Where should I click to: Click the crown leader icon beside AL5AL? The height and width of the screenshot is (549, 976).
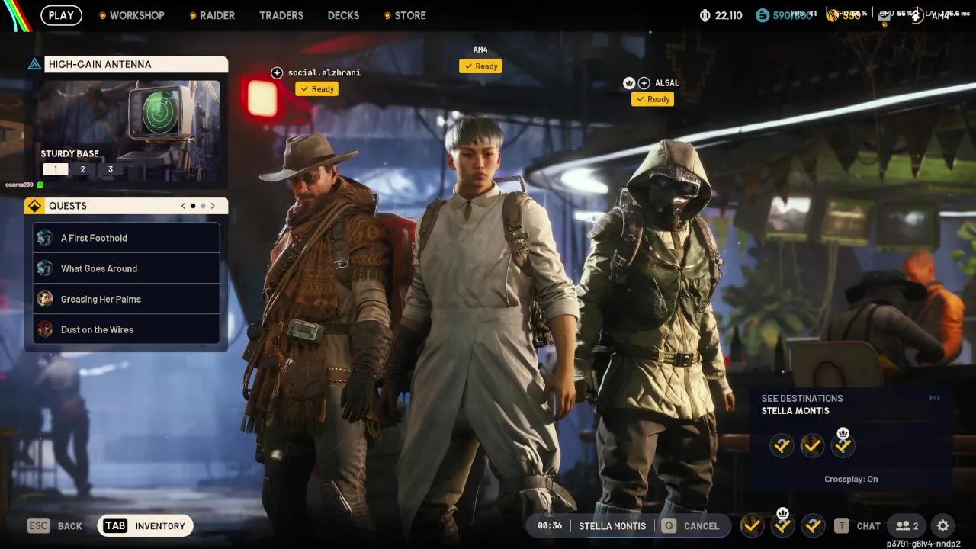pyautogui.click(x=629, y=83)
